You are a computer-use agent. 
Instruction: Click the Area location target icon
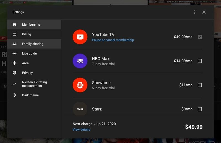pos(14,63)
